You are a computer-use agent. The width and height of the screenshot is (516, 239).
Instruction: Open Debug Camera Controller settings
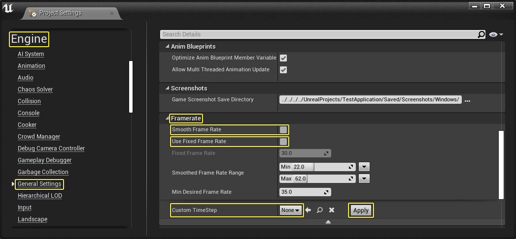tap(51, 149)
